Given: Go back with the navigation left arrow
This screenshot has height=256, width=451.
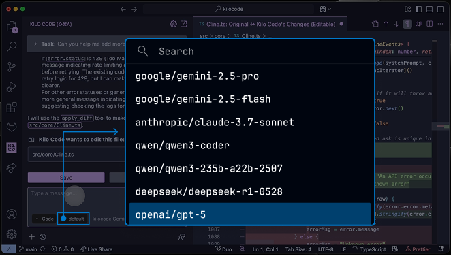Looking at the screenshot, I should click(x=123, y=10).
